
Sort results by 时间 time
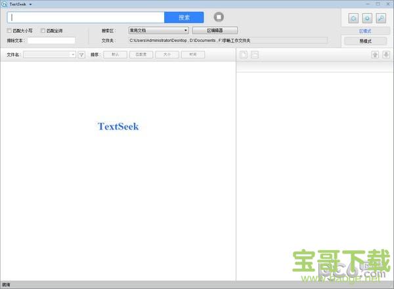(193, 55)
